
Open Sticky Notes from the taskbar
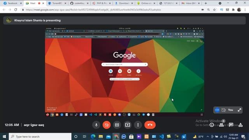pyautogui.click(x=169, y=136)
